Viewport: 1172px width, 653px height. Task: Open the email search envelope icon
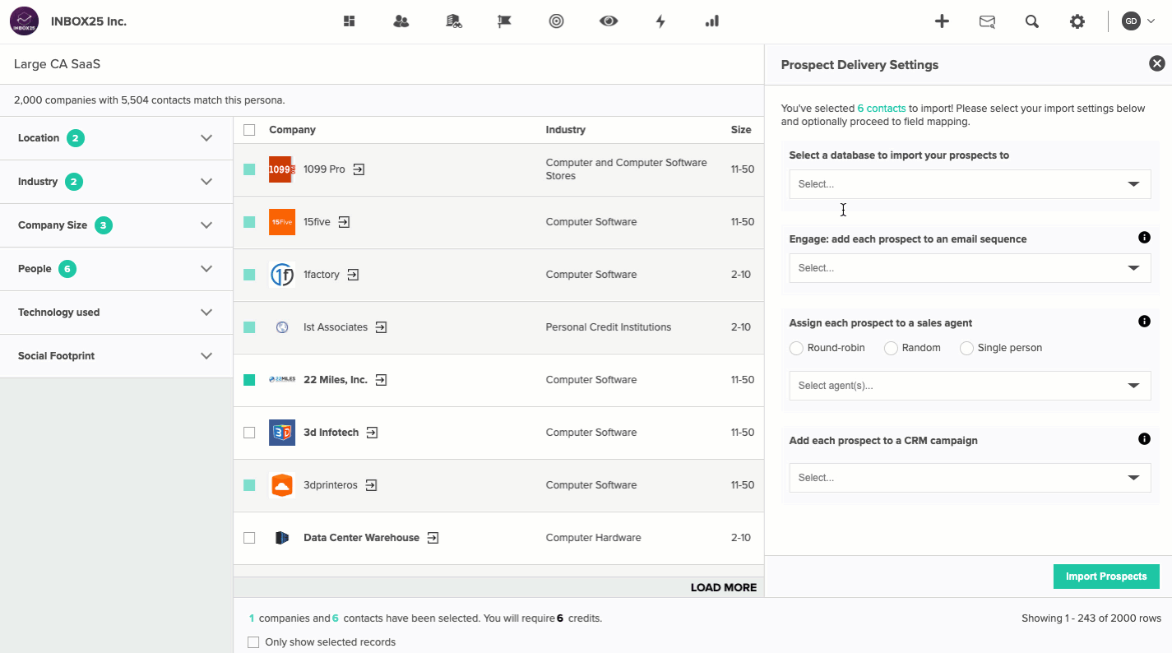coord(988,22)
